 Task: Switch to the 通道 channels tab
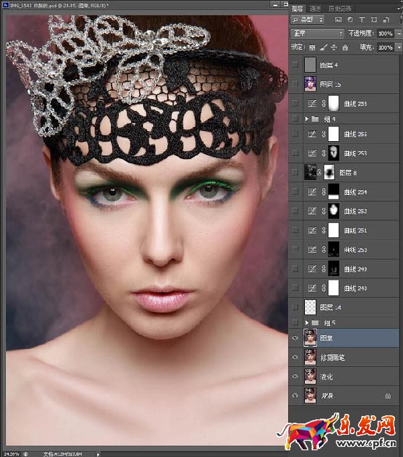tap(317, 8)
